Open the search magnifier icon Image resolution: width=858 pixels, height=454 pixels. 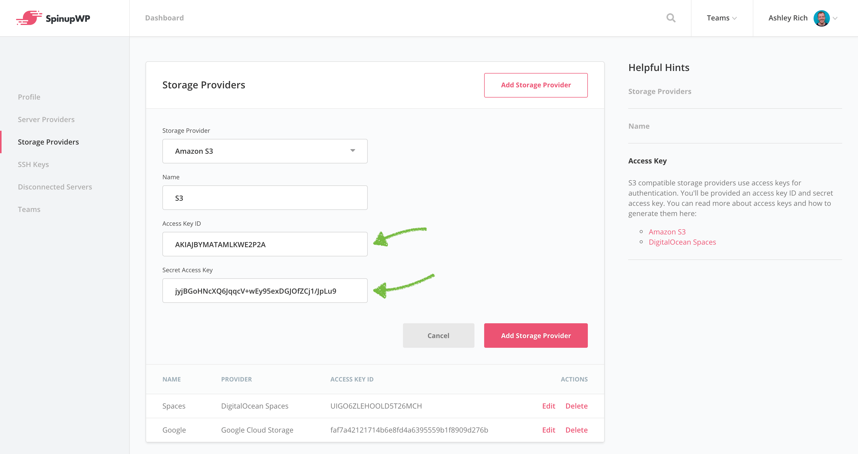(671, 18)
